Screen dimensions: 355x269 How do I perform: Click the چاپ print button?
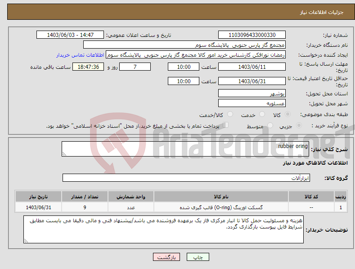tap(198, 257)
